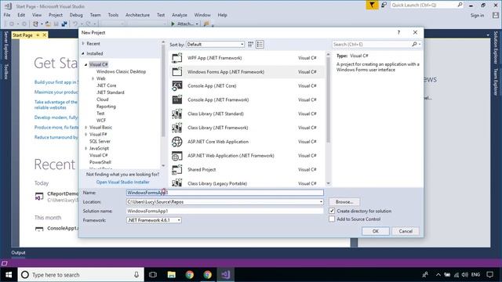Click the Open File toolbar icon
Screen dimensions: 502x282
click(48, 23)
